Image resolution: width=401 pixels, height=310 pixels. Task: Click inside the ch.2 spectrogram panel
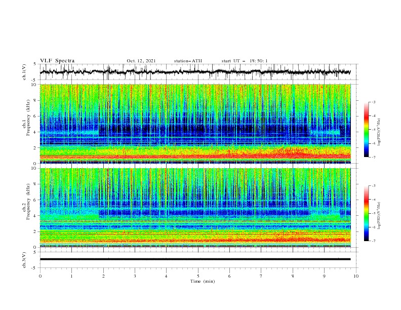click(x=195, y=208)
